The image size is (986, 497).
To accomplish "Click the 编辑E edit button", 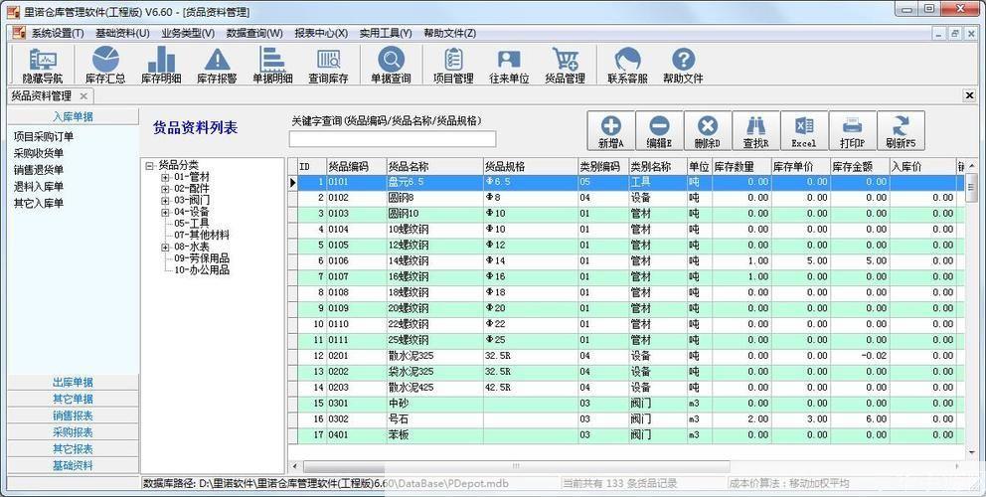I will (659, 131).
